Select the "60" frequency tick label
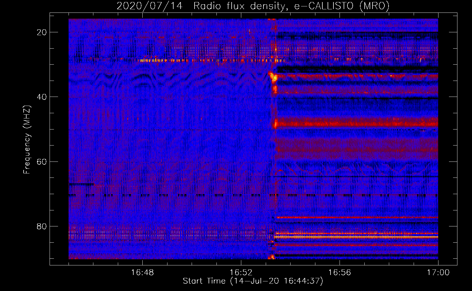472x291 pixels. pyautogui.click(x=42, y=162)
